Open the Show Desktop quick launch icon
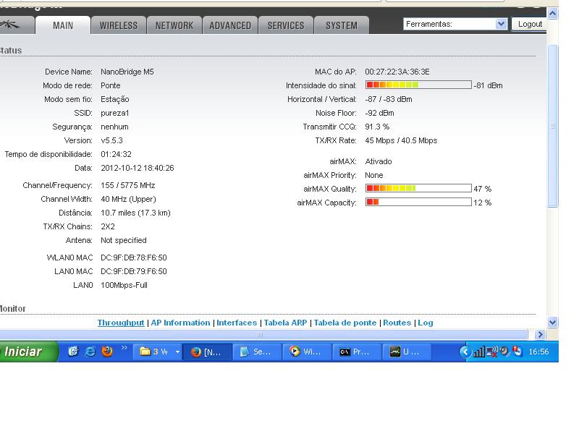This screenshot has height=434, width=579. [73, 352]
